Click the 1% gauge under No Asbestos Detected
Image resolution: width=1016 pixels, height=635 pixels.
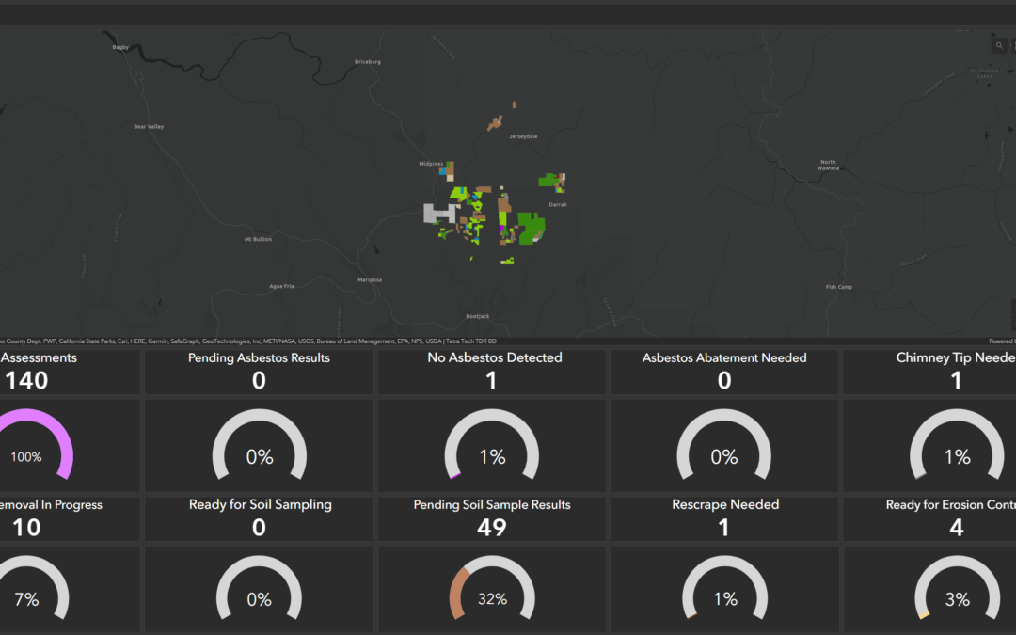point(492,455)
